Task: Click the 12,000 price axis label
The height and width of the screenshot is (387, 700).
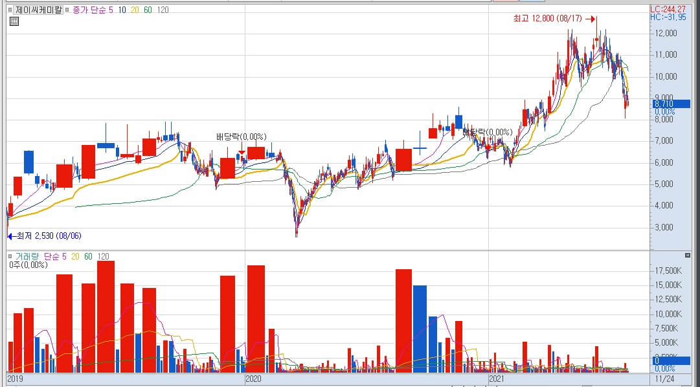Action: click(x=665, y=33)
